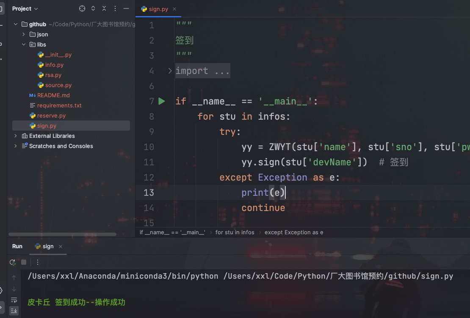Image resolution: width=470 pixels, height=318 pixels.
Task: Select sign.py in project tree
Action: pyautogui.click(x=71, y=126)
